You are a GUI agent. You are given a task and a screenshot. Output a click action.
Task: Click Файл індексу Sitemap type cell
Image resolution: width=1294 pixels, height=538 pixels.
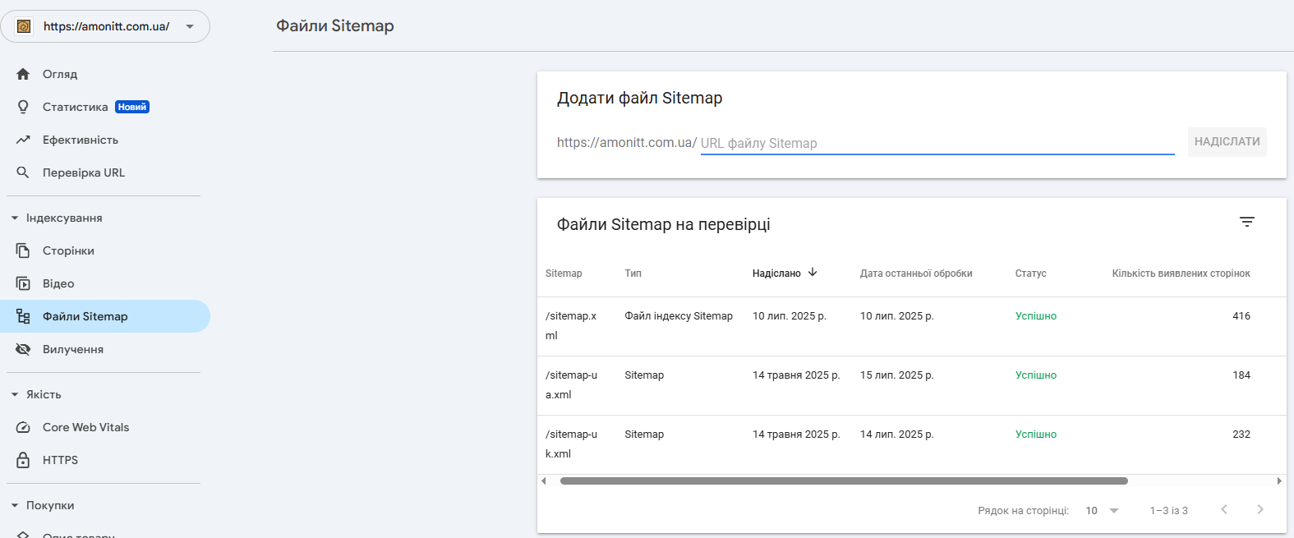coord(679,316)
